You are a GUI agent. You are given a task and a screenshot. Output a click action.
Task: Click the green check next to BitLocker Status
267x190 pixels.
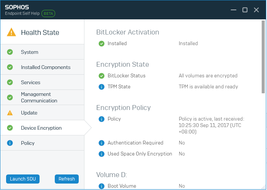coord(102,76)
